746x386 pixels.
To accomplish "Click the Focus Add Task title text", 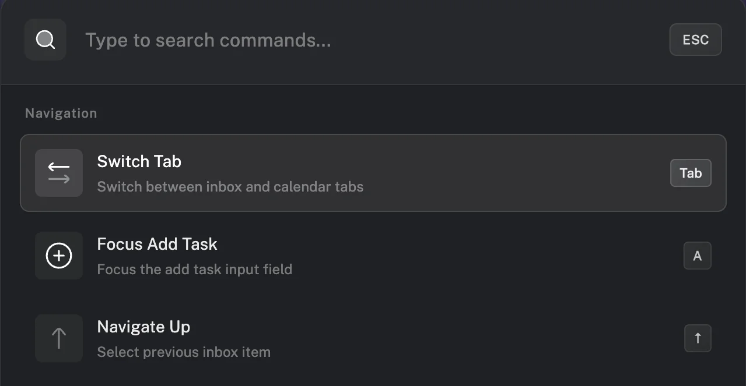I will point(157,244).
